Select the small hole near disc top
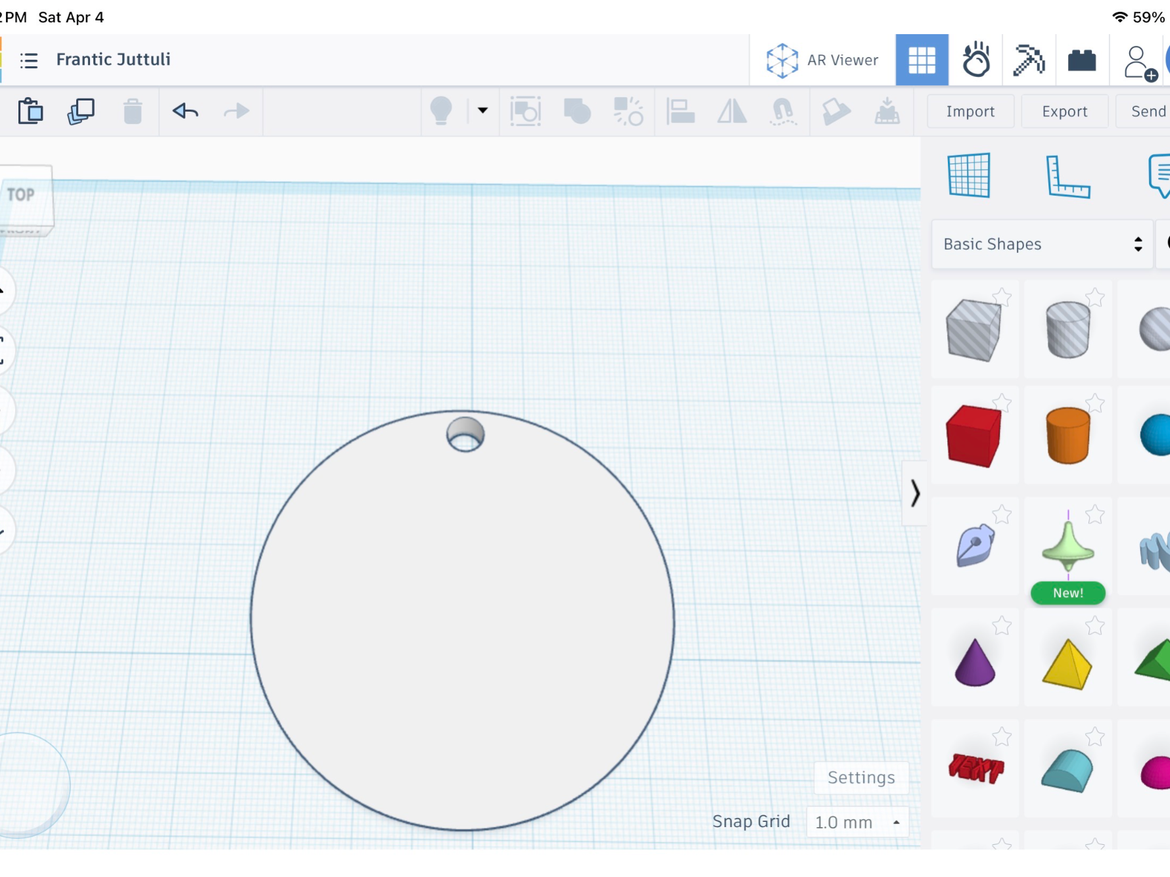1170x877 pixels. 465,434
